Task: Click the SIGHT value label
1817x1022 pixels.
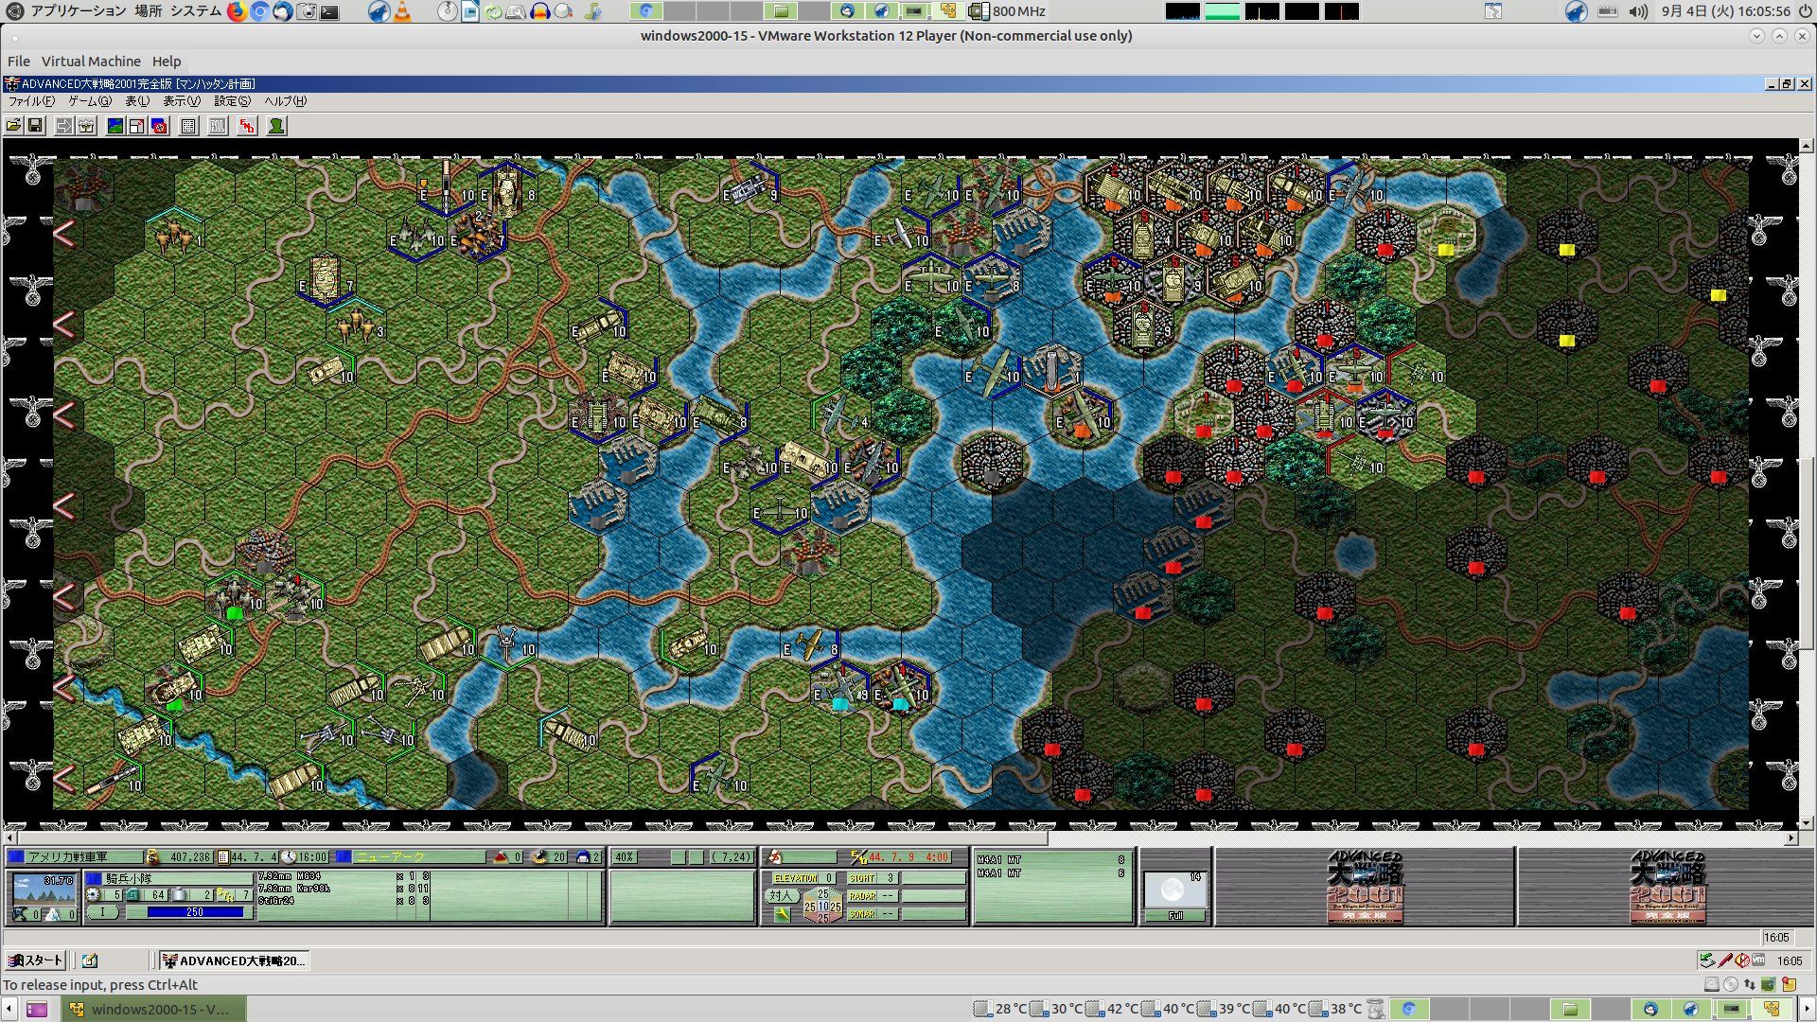Action: click(873, 878)
